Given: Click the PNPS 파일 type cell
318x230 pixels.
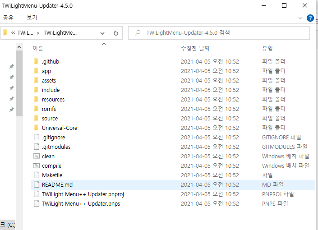Looking at the screenshot, I should pyautogui.click(x=275, y=203).
